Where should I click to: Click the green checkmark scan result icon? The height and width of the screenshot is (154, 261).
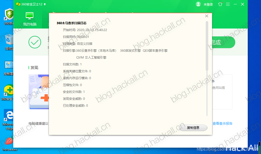[35, 42]
